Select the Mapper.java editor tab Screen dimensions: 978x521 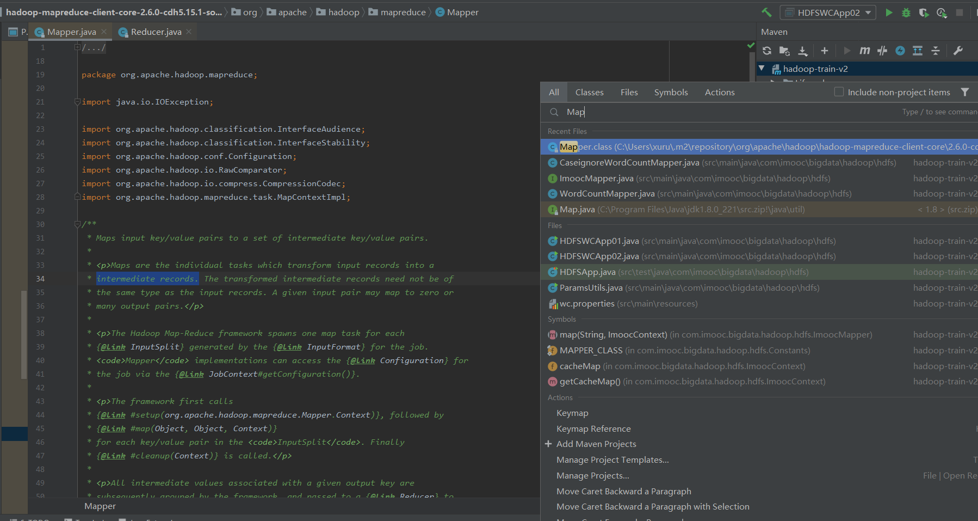pyautogui.click(x=71, y=32)
